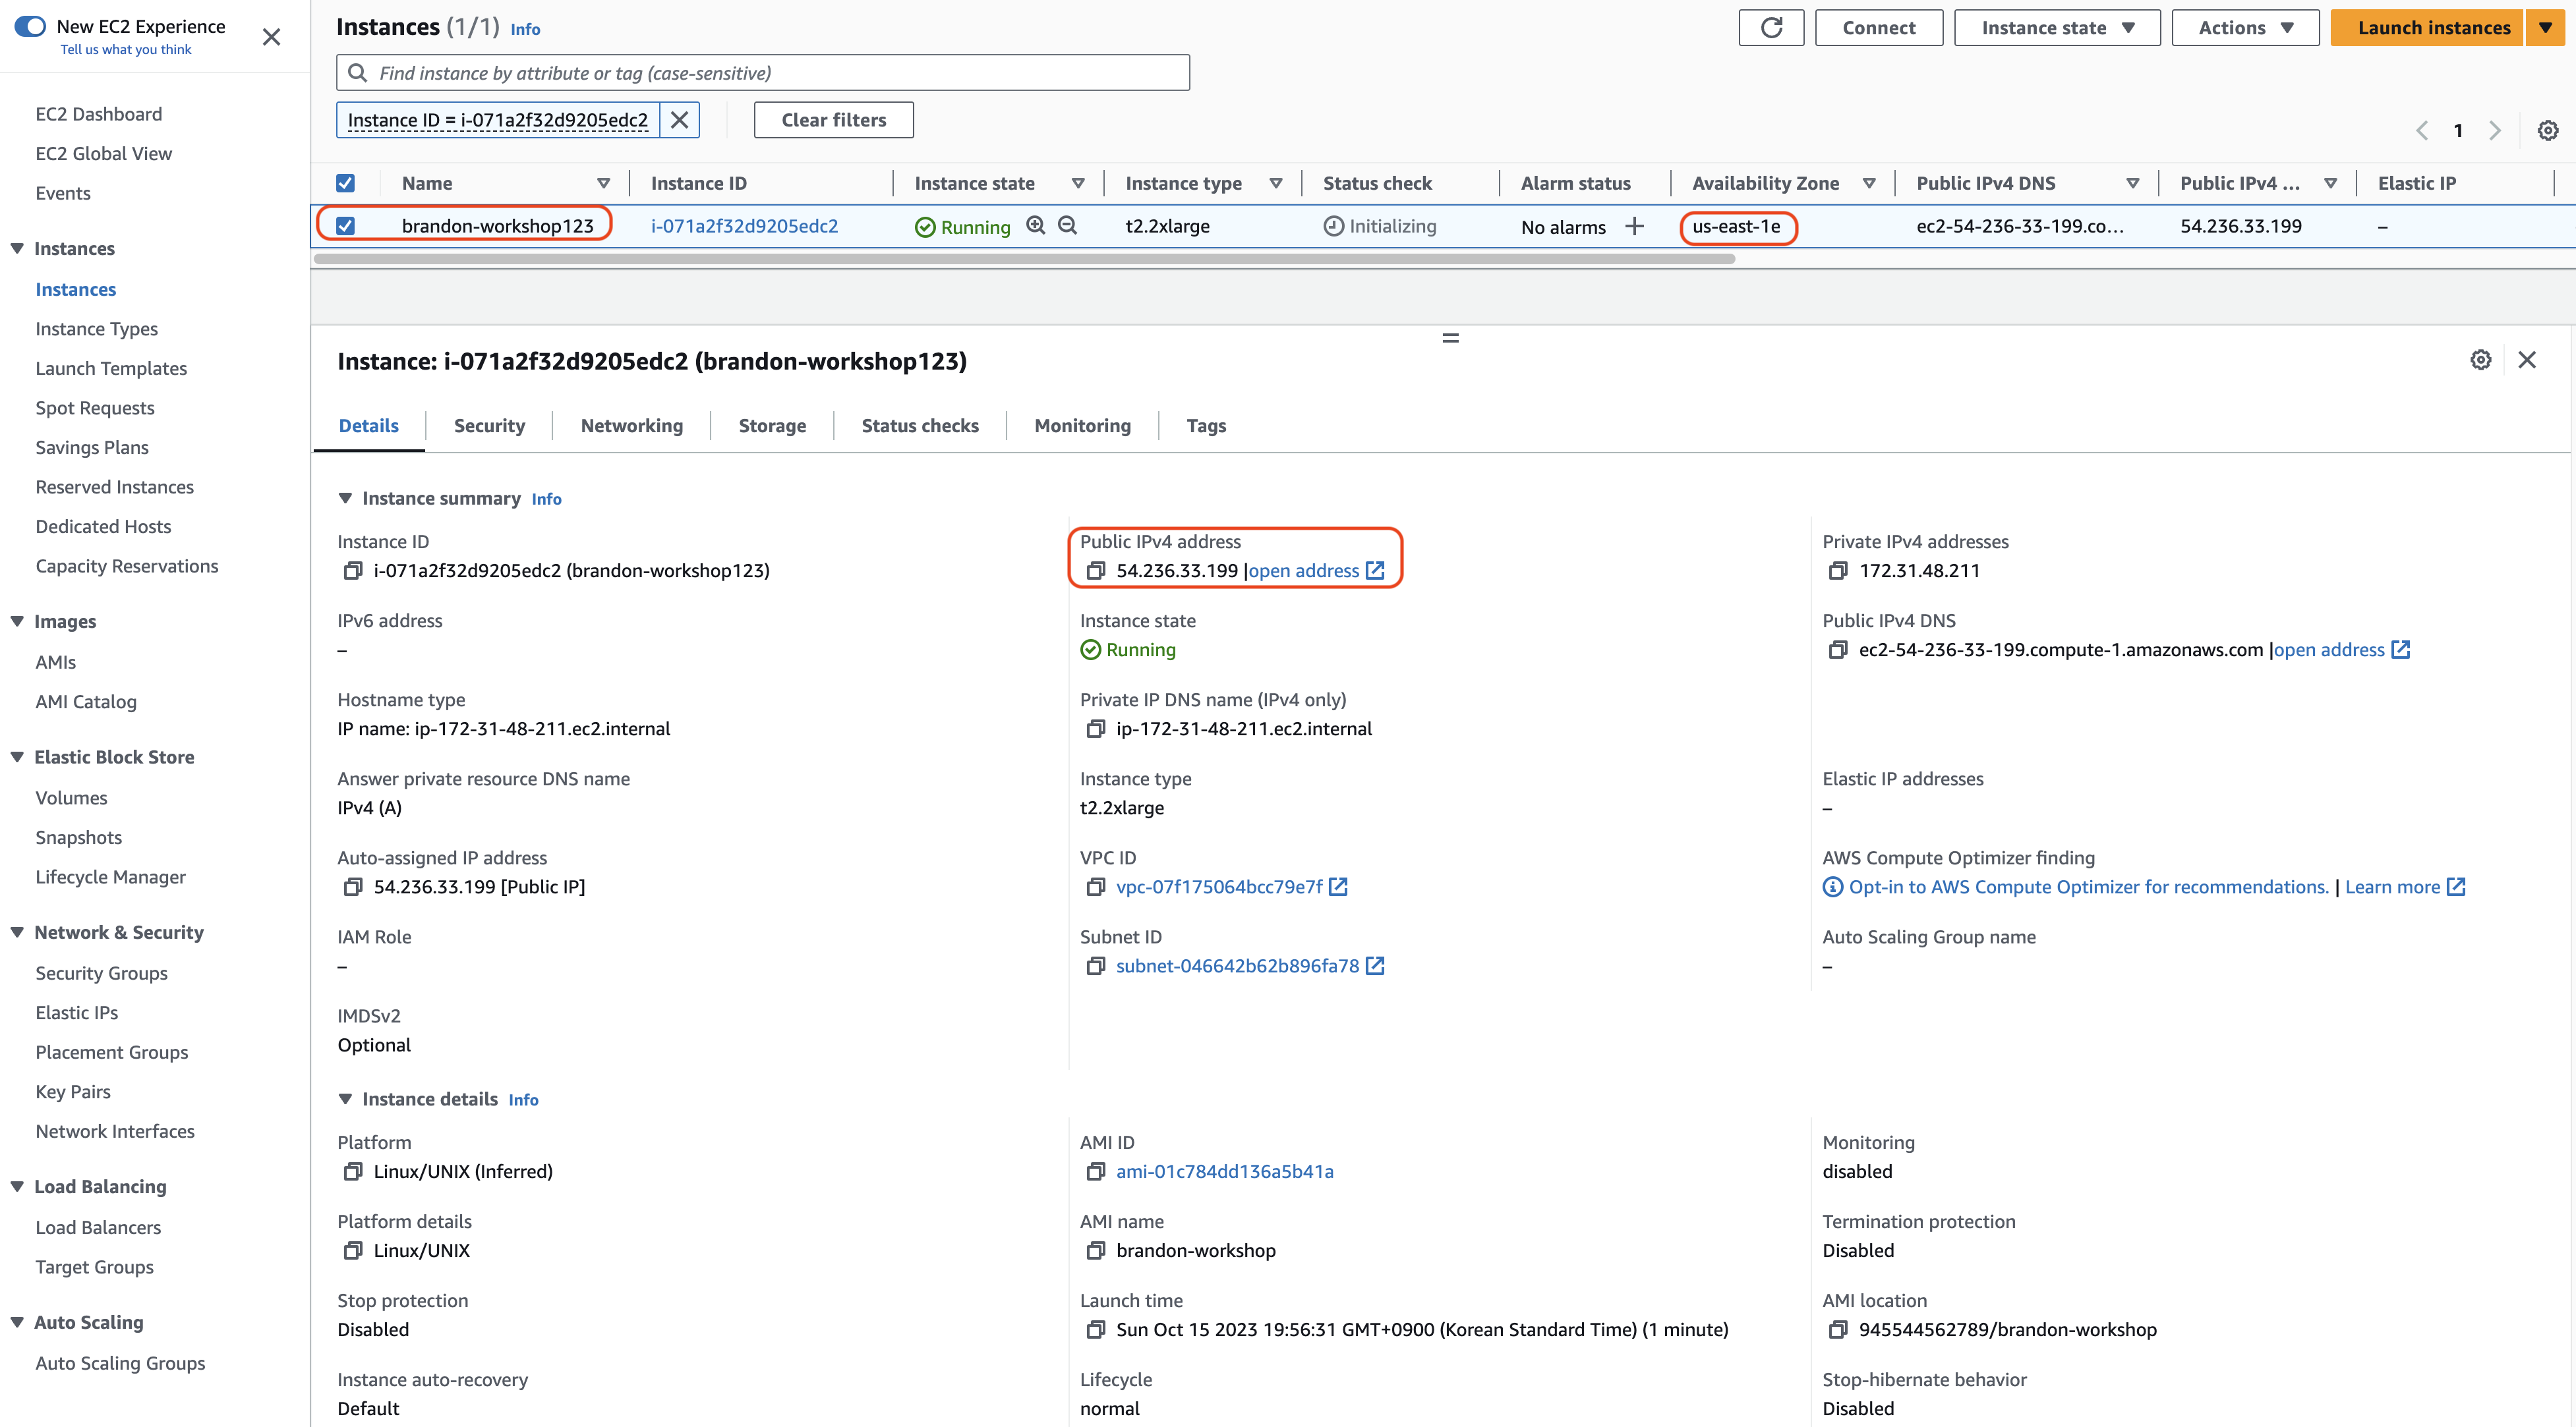Switch to the Networking tab
This screenshot has width=2576, height=1427.
pyautogui.click(x=632, y=426)
